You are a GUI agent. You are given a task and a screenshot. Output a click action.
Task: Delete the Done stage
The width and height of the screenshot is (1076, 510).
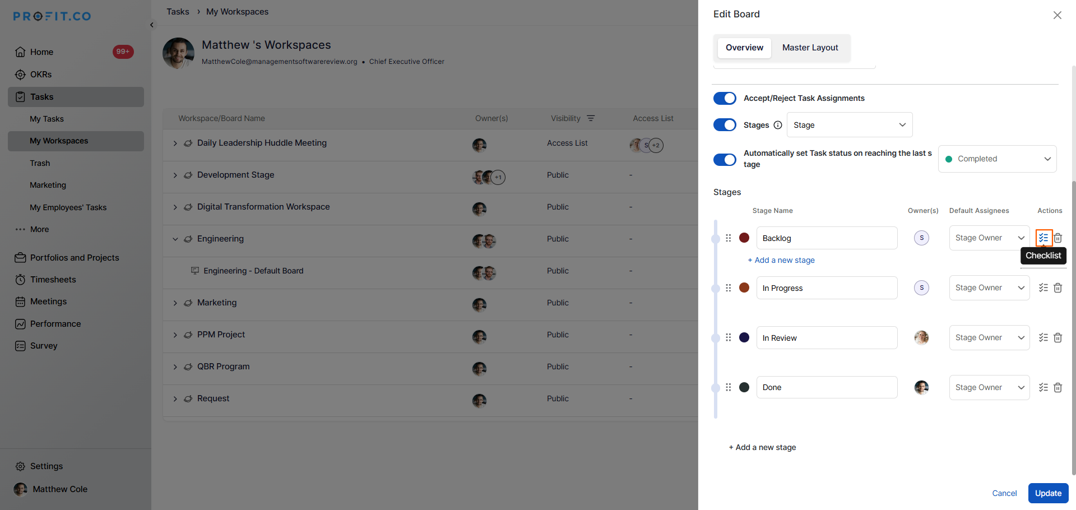coord(1058,388)
